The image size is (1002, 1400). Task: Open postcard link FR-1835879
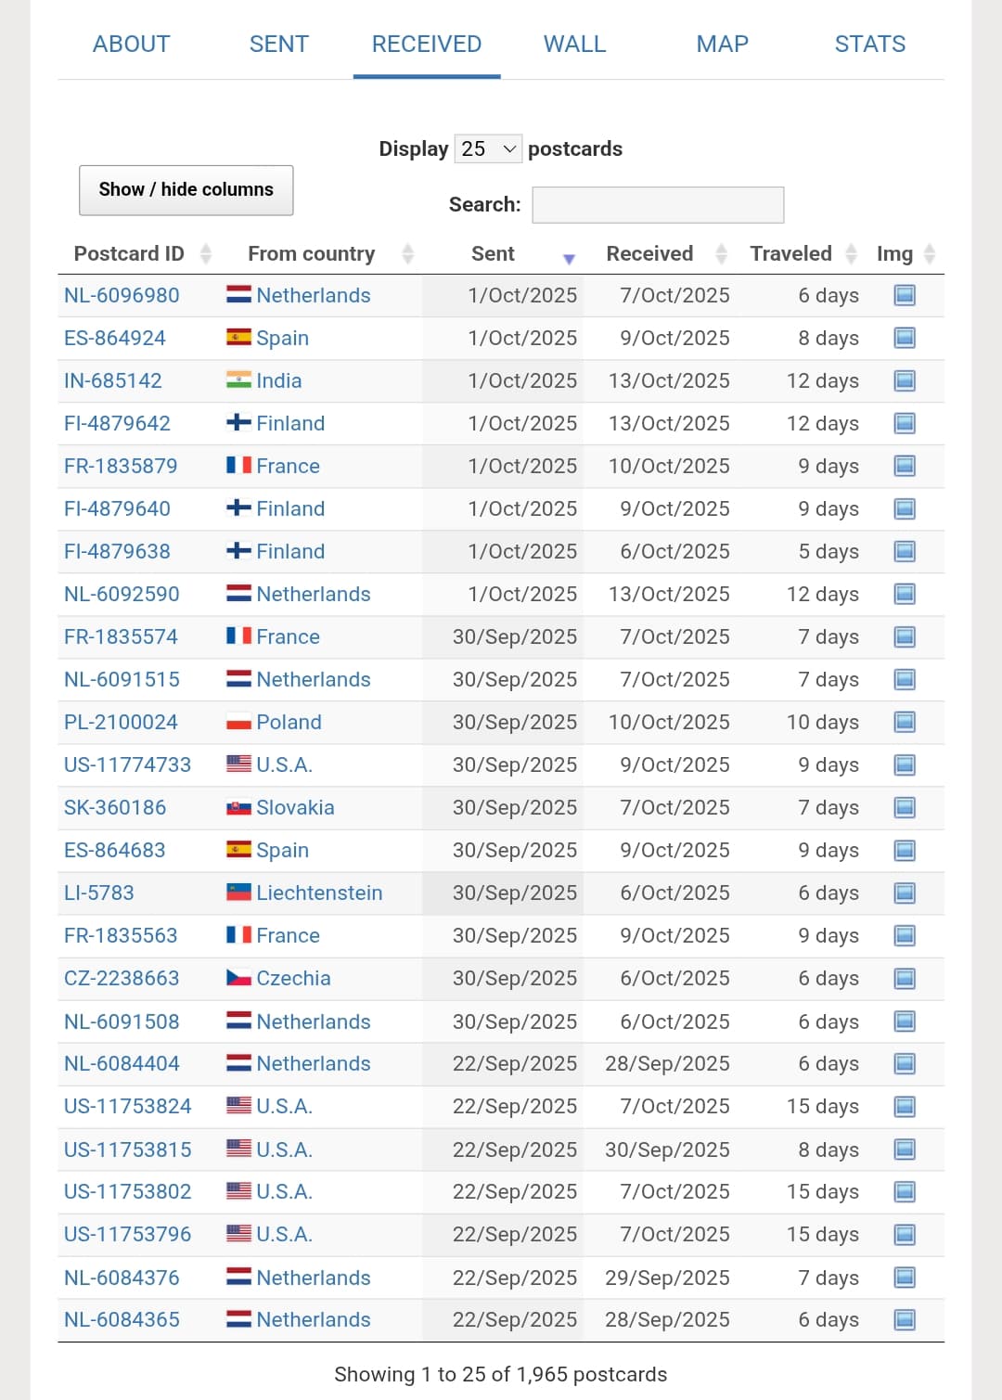tap(121, 466)
